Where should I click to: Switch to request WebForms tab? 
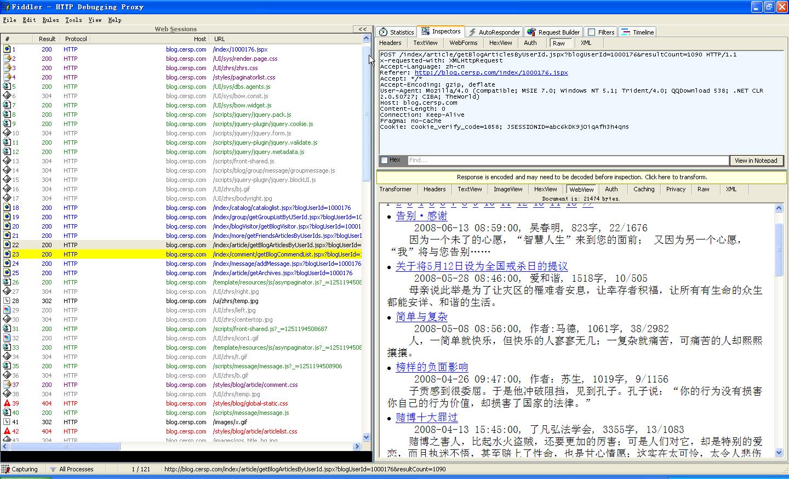[x=464, y=43]
